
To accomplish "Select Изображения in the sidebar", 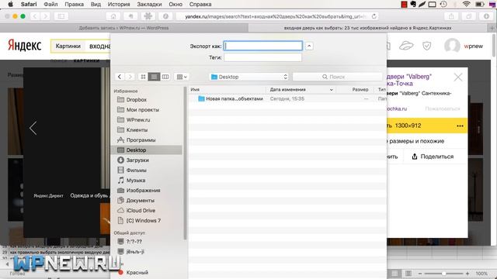I will [147, 191].
